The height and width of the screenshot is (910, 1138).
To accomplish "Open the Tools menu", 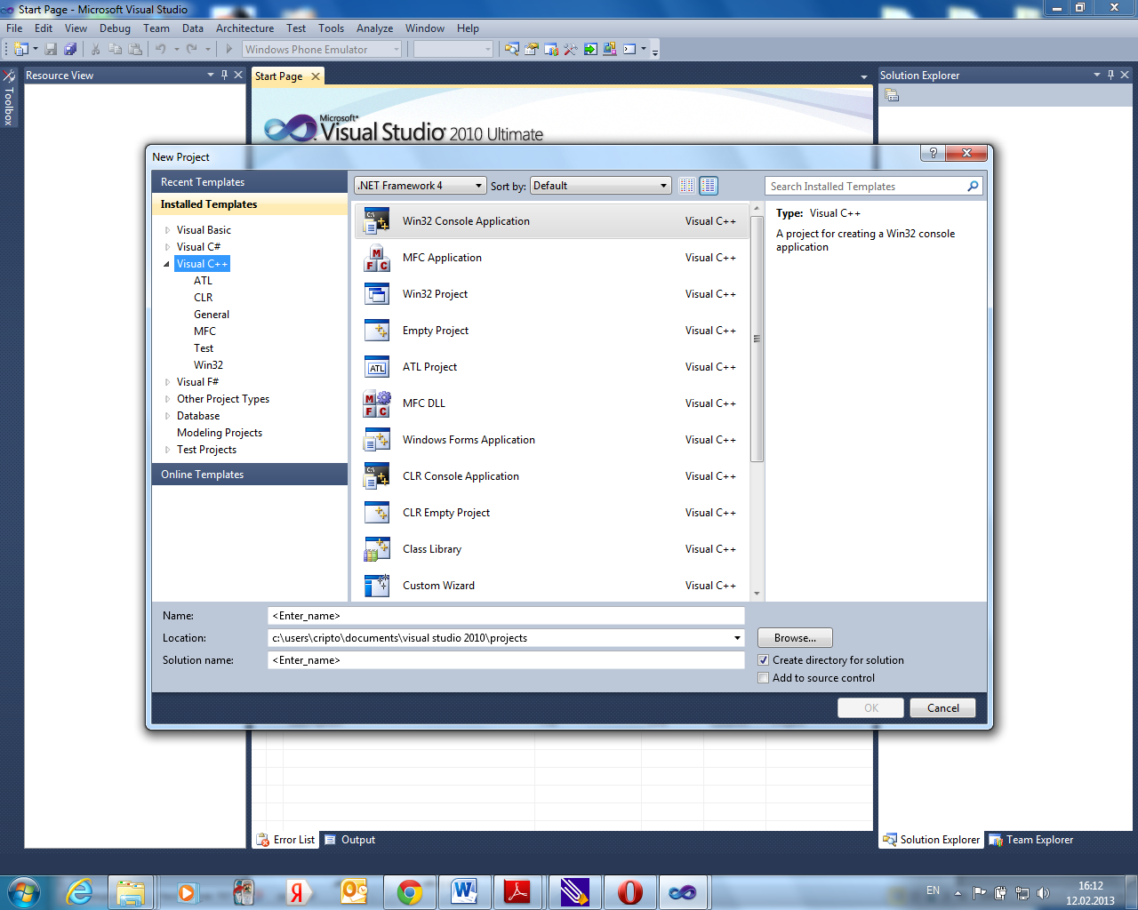I will pyautogui.click(x=331, y=28).
